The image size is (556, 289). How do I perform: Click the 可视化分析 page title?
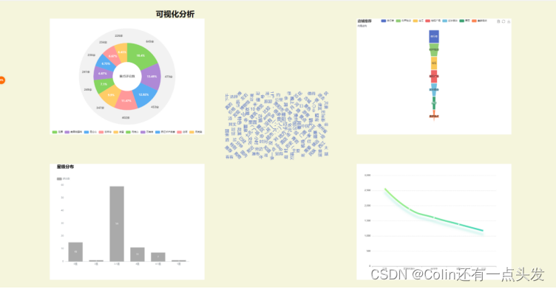[175, 14]
